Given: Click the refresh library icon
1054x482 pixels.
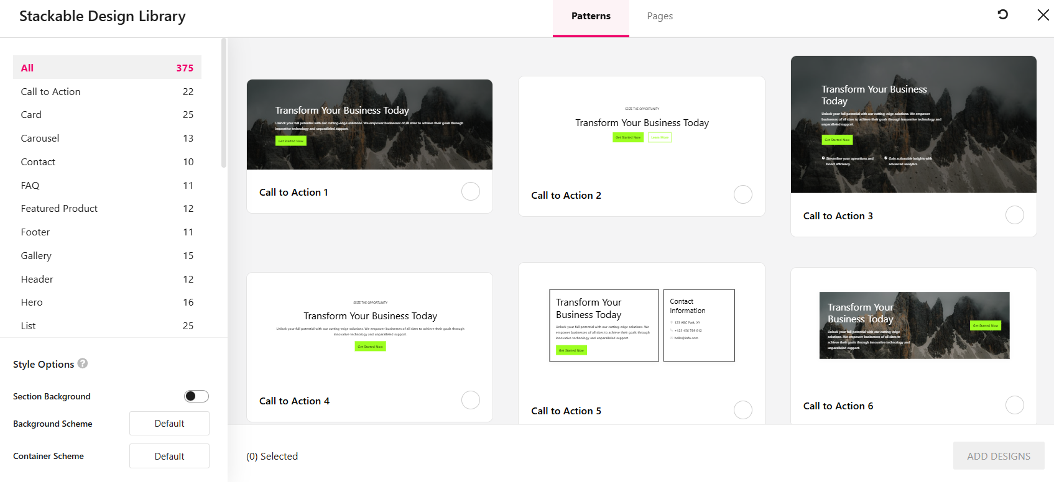Looking at the screenshot, I should click(1002, 15).
